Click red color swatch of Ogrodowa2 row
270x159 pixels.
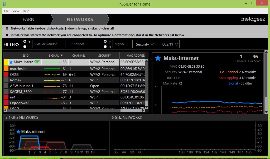pyautogui.click(x=6, y=103)
